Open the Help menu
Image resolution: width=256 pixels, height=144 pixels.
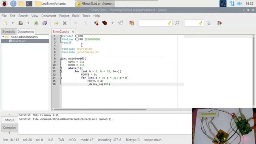[96, 16]
